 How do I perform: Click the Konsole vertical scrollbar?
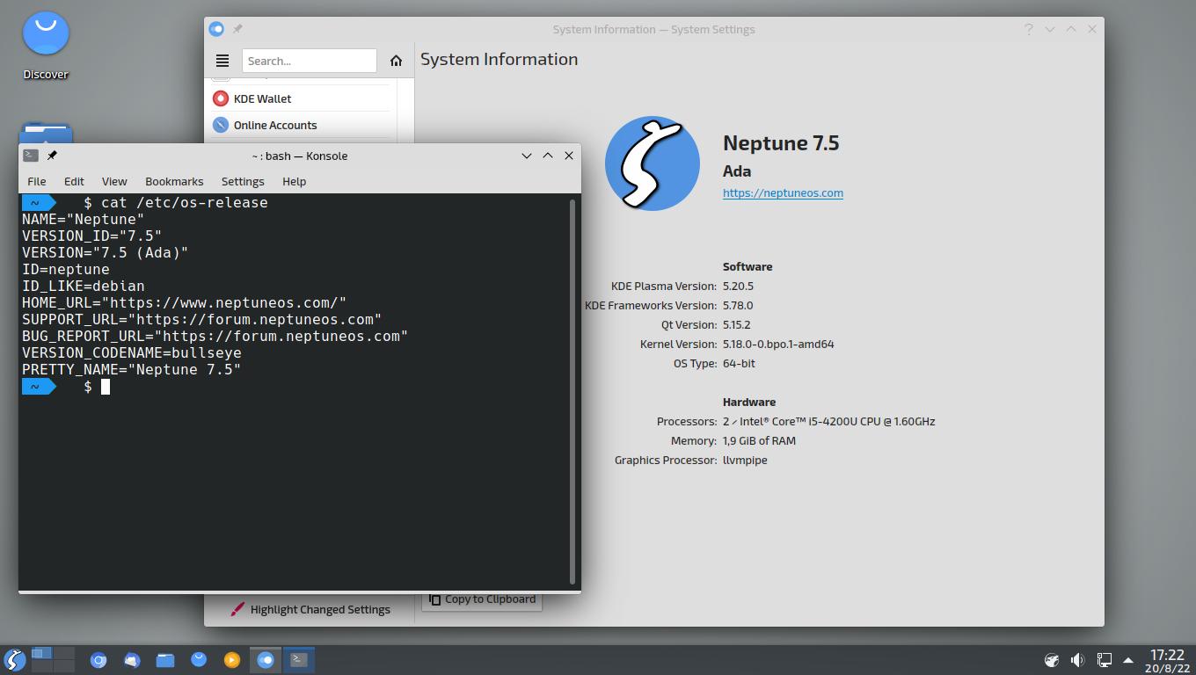point(572,392)
